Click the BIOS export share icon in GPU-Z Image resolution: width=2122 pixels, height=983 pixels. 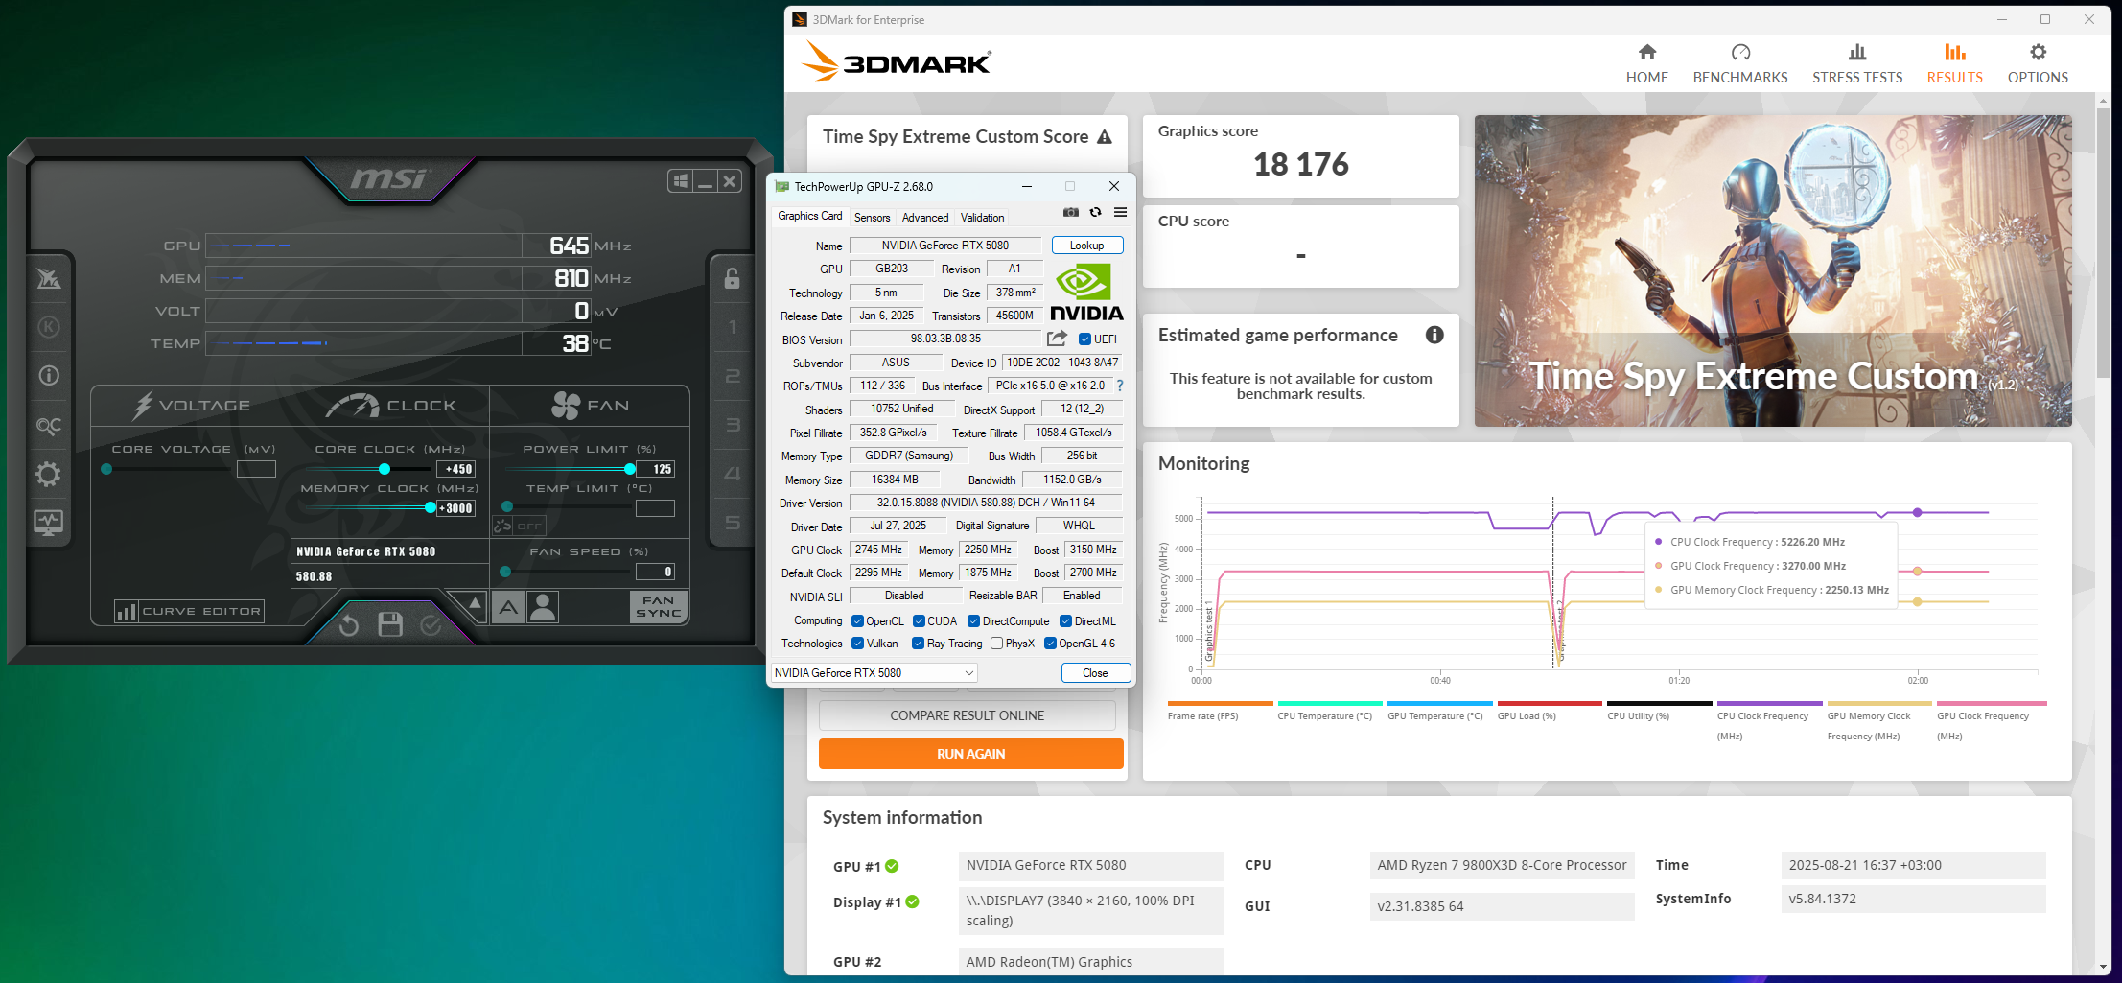coord(1057,339)
